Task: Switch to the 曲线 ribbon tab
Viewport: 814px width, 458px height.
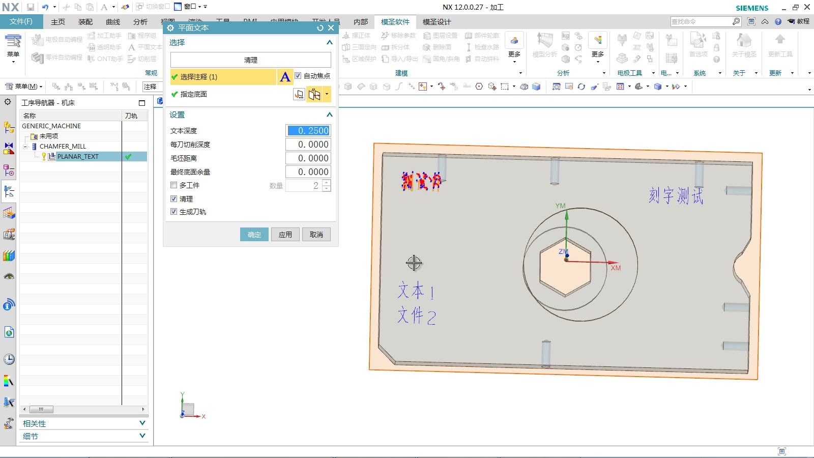Action: [113, 22]
